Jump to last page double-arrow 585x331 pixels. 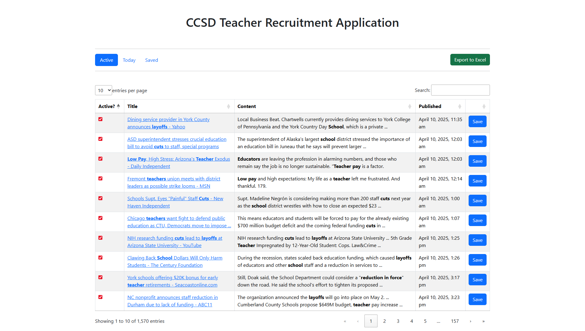click(484, 321)
